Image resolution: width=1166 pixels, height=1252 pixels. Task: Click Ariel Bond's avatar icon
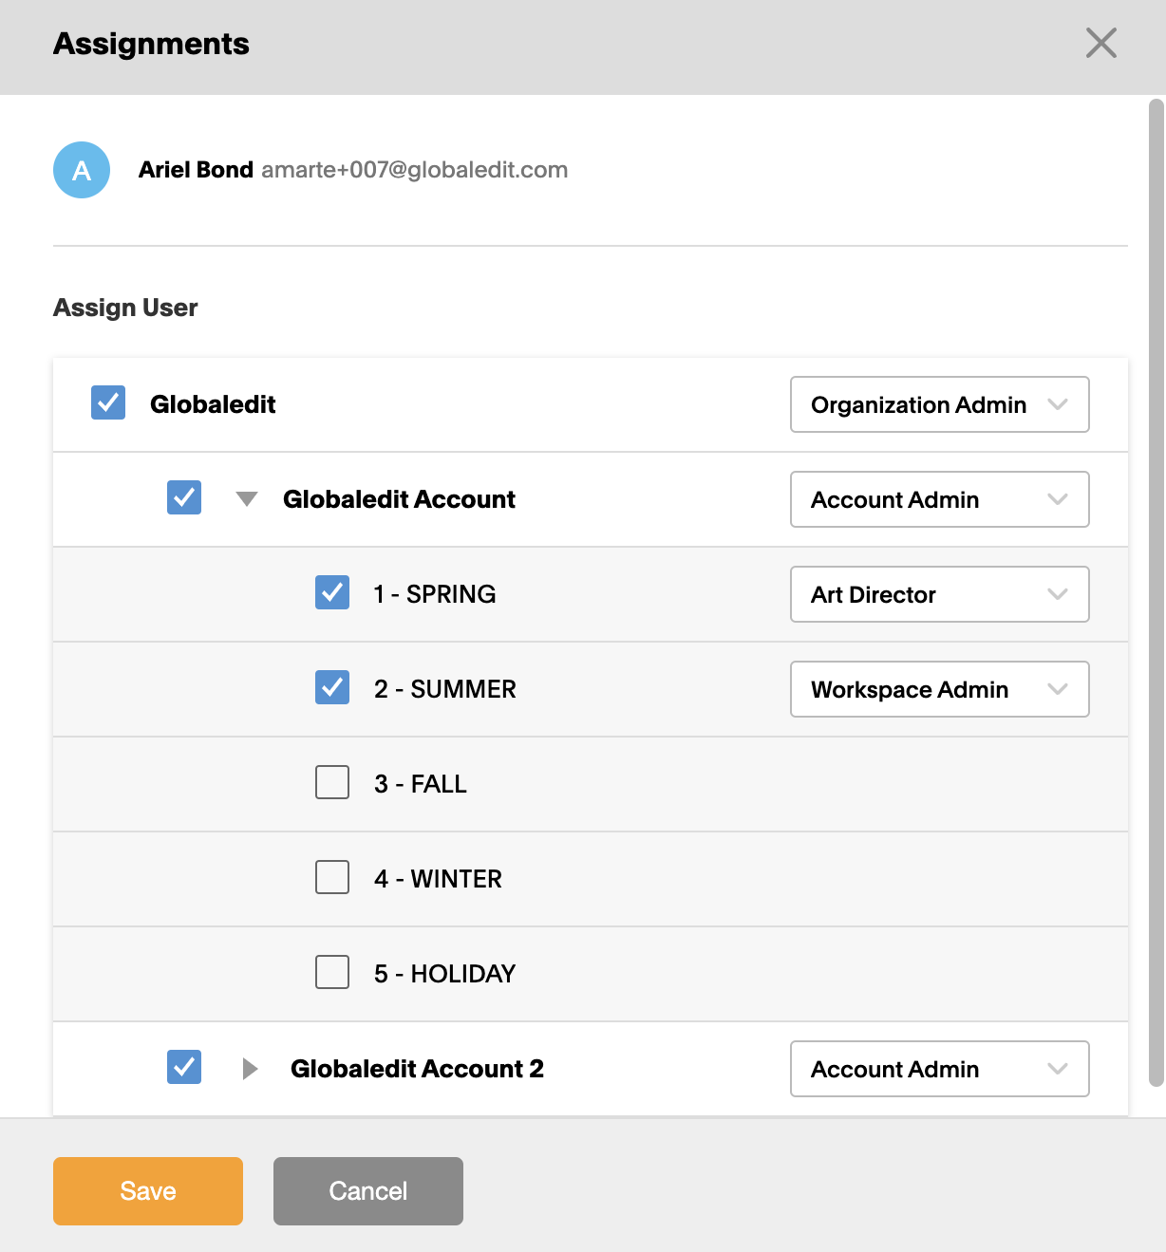(x=82, y=170)
